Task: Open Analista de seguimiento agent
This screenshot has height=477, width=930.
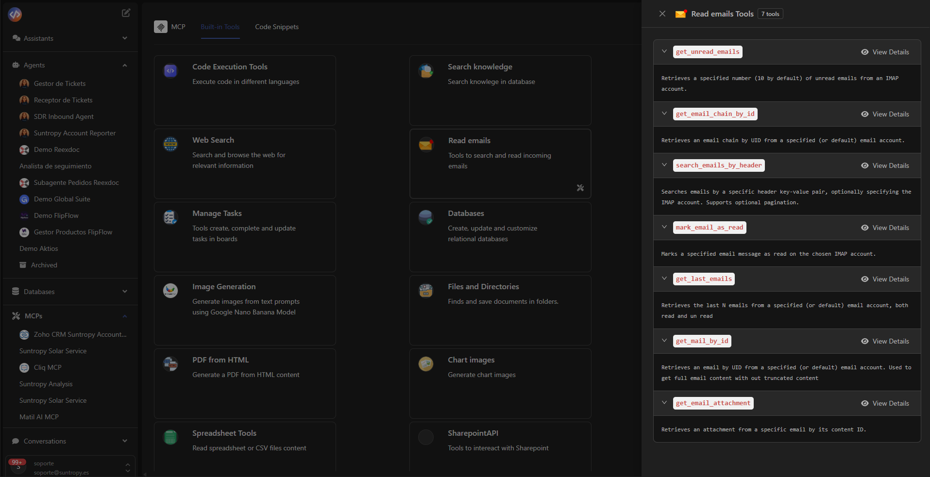Action: [55, 166]
